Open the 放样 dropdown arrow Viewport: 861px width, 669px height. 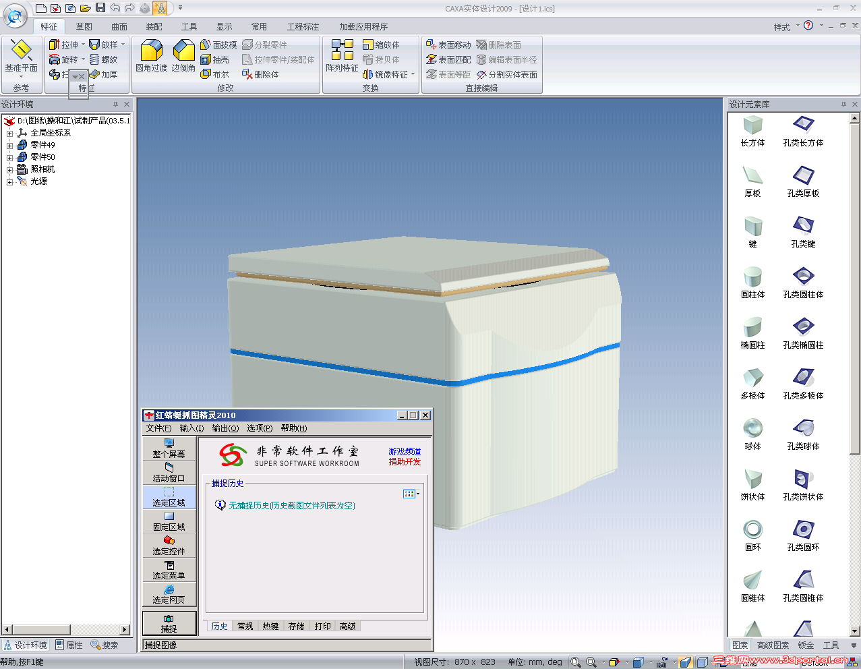pyautogui.click(x=123, y=45)
